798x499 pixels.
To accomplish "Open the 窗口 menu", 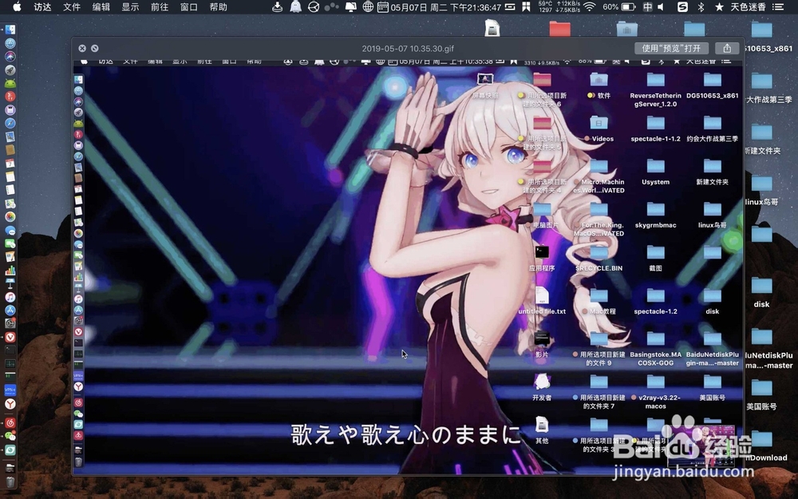I will click(189, 7).
